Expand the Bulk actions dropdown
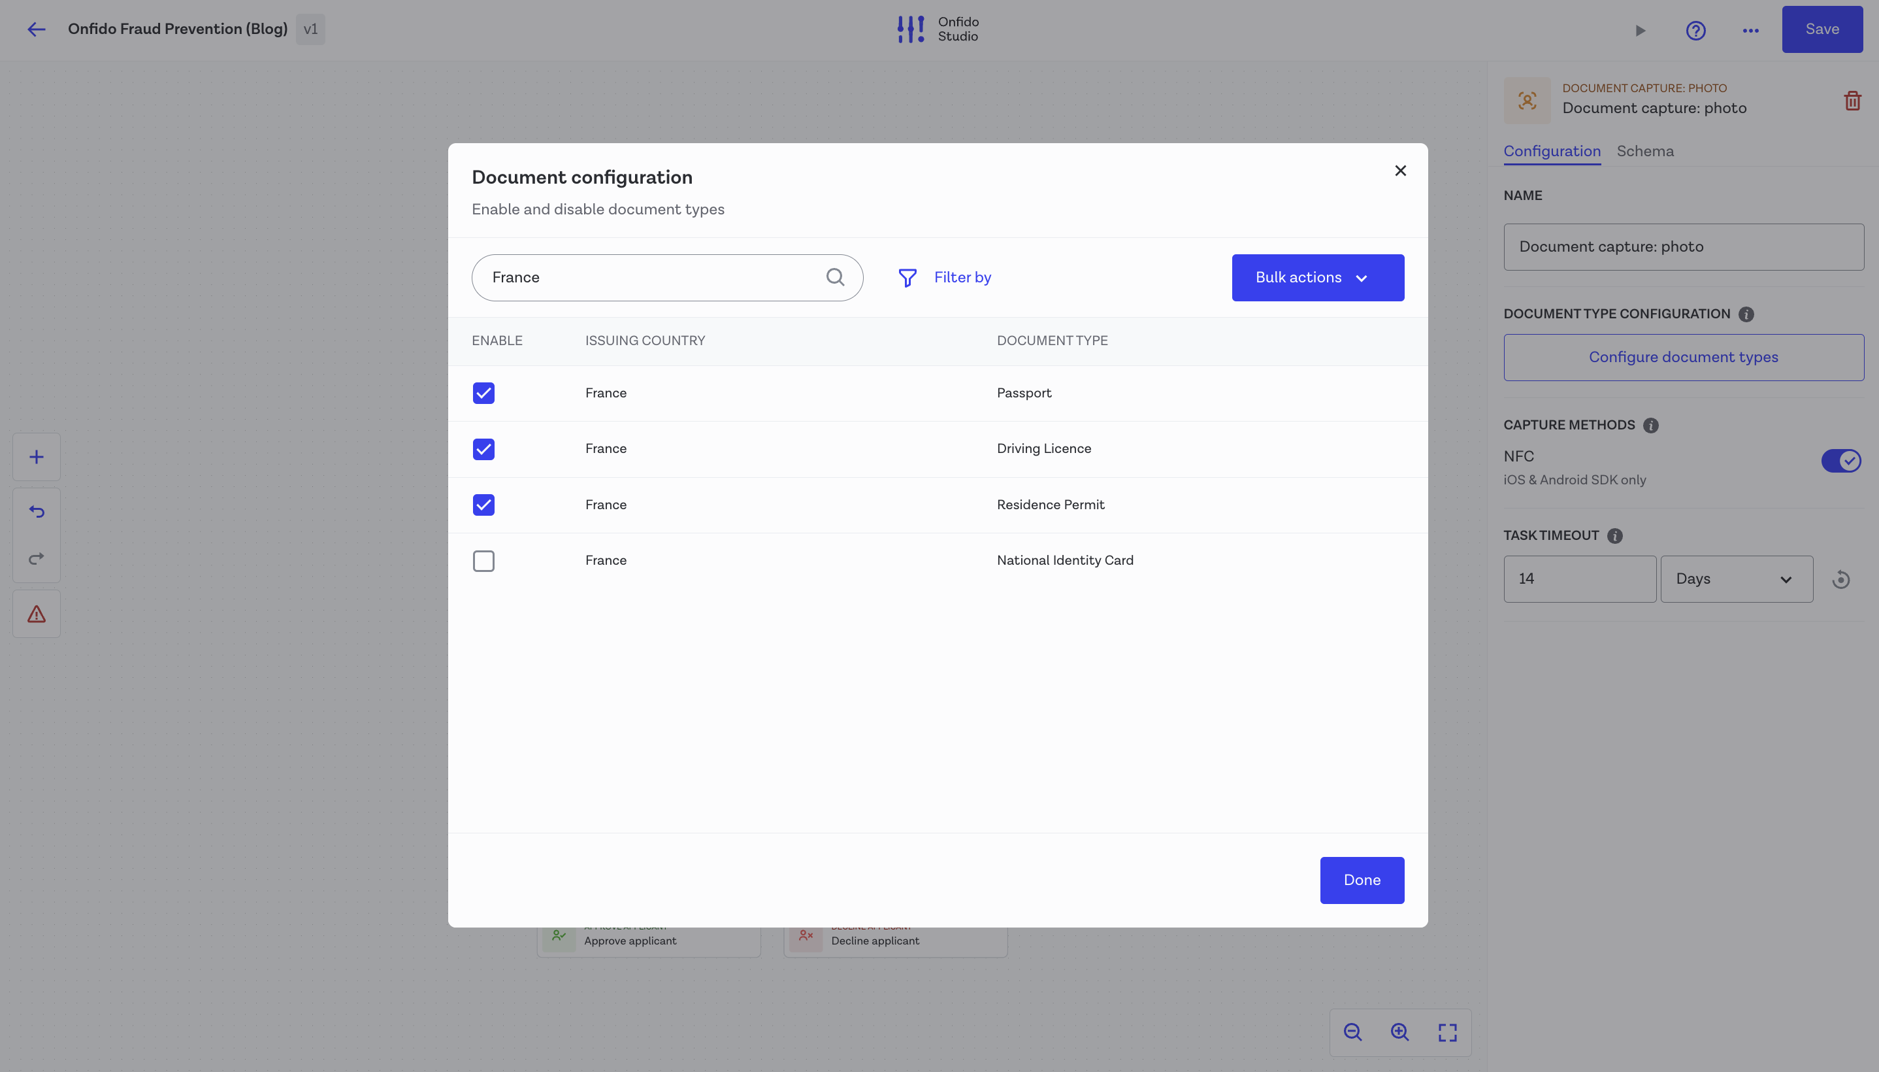The image size is (1879, 1072). tap(1318, 278)
